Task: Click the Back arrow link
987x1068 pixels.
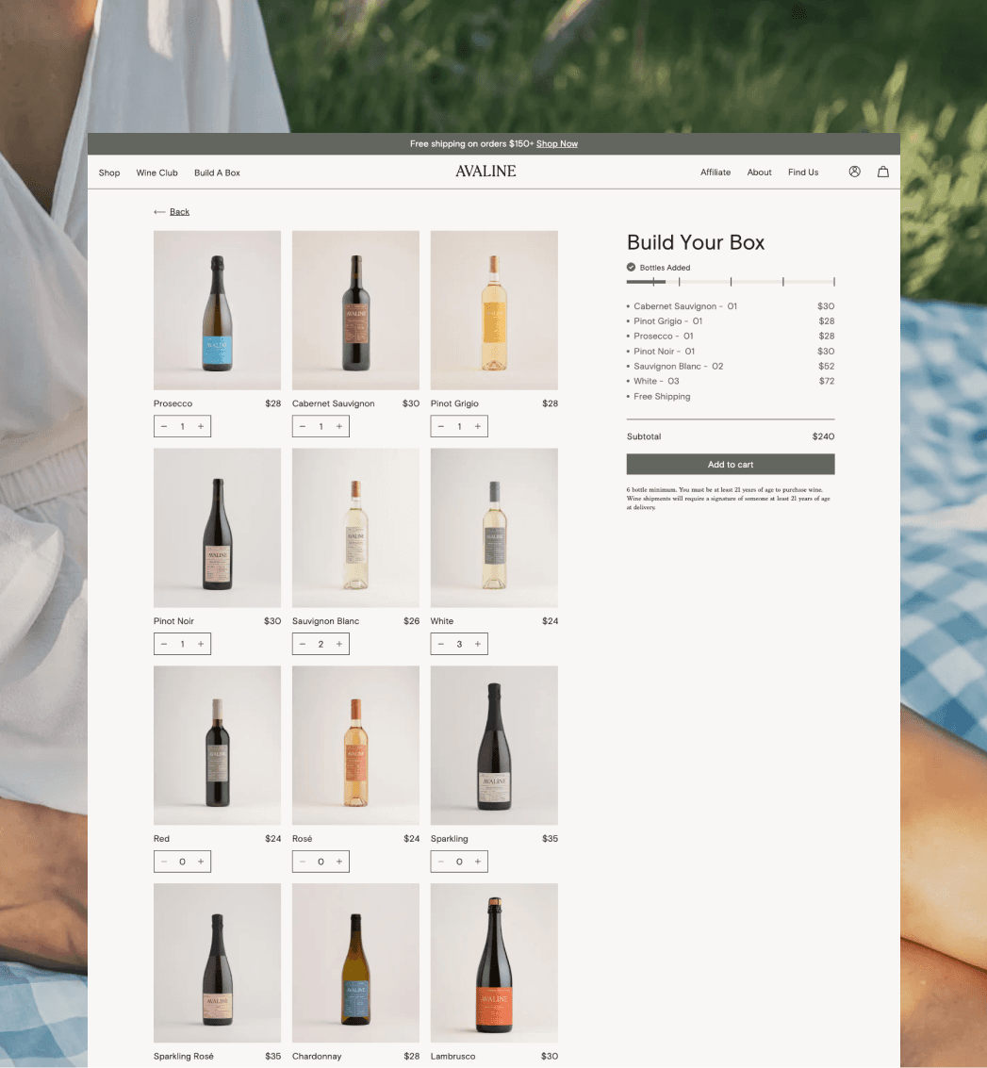Action: tap(172, 211)
